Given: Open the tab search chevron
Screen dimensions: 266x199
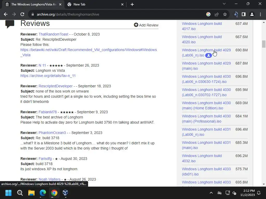Looking at the screenshot, I should click(x=224, y=4).
